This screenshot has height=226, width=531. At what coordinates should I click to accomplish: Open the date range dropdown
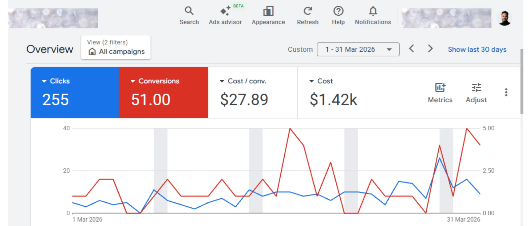[358, 49]
